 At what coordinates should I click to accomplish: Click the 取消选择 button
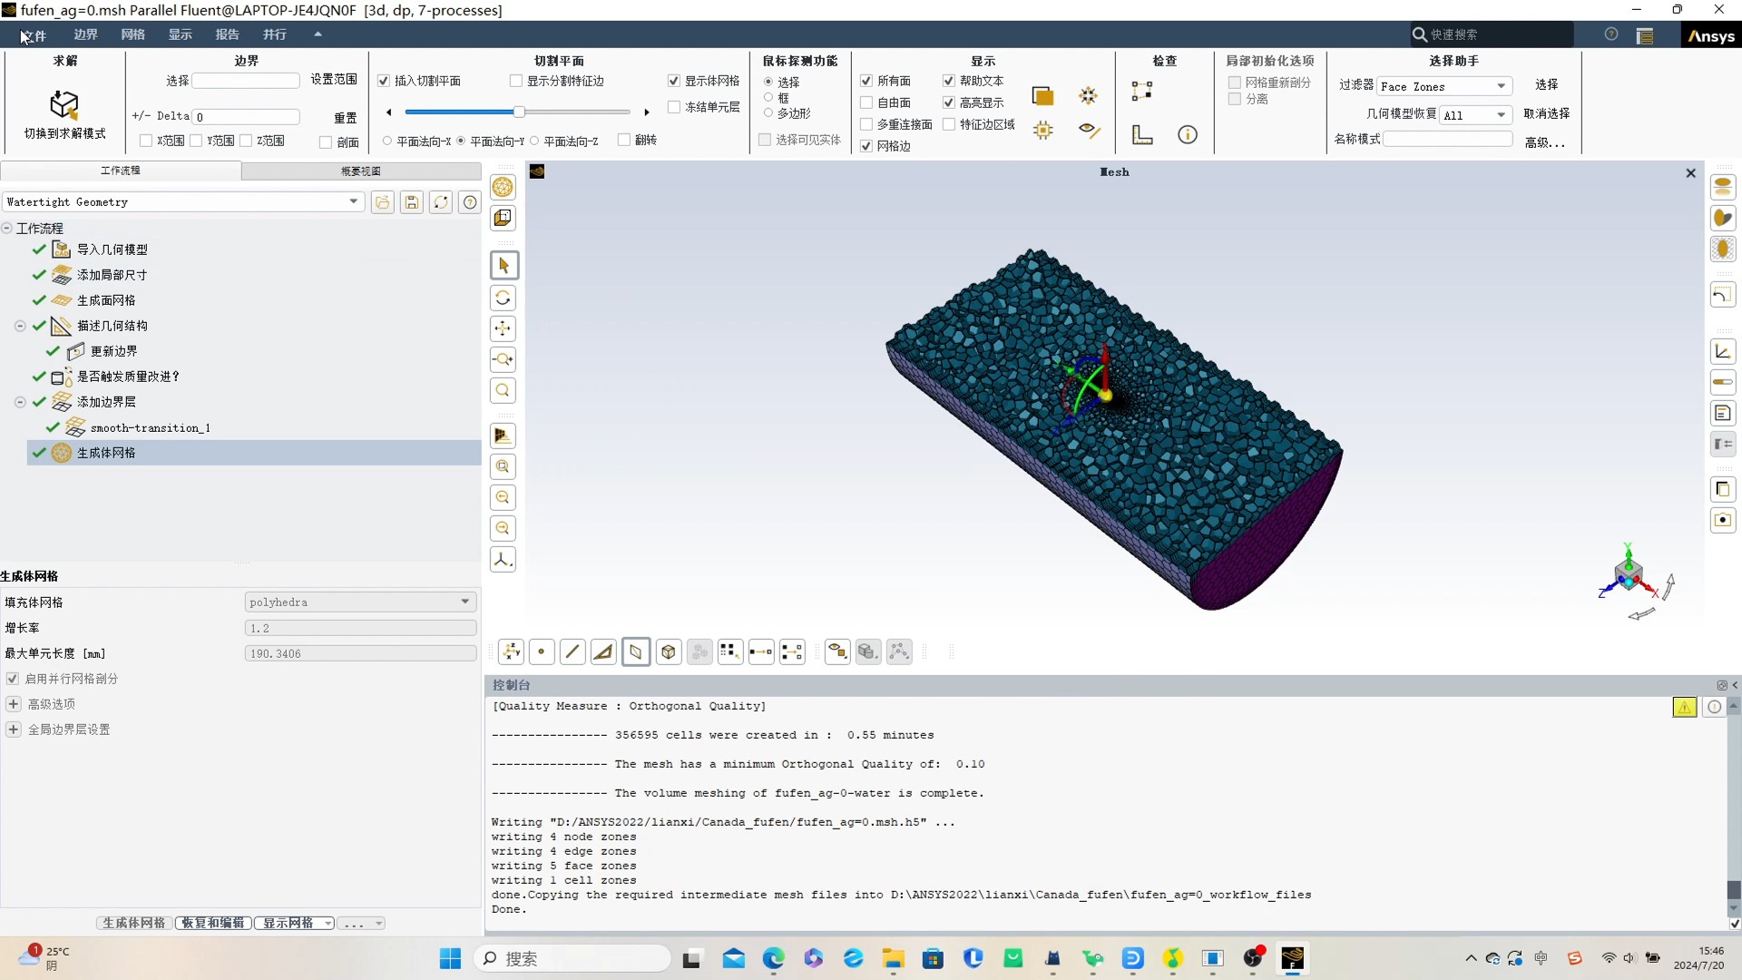point(1546,113)
